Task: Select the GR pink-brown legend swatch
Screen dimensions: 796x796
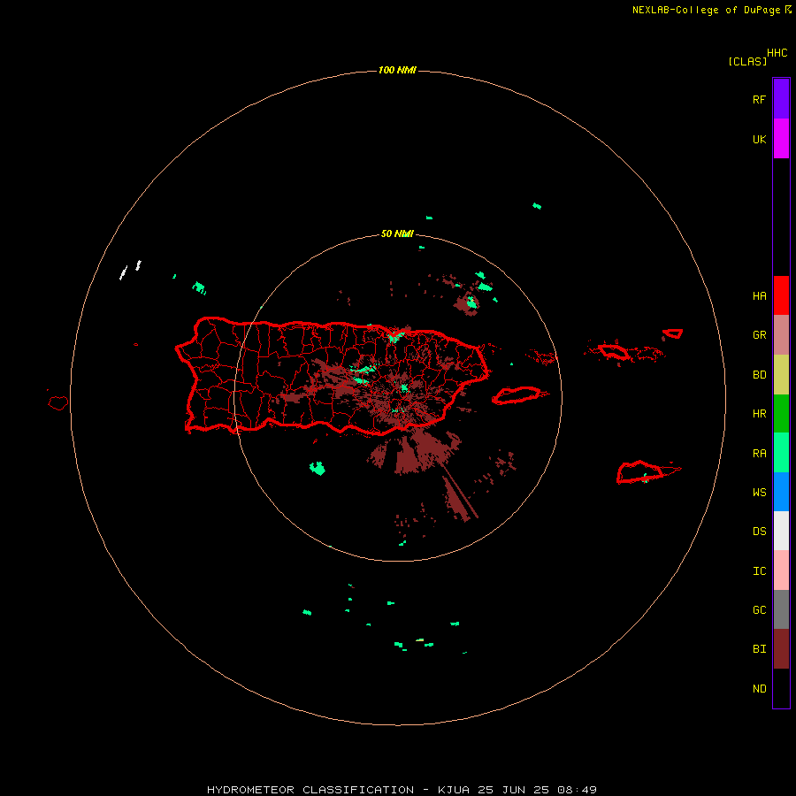Action: [x=781, y=335]
